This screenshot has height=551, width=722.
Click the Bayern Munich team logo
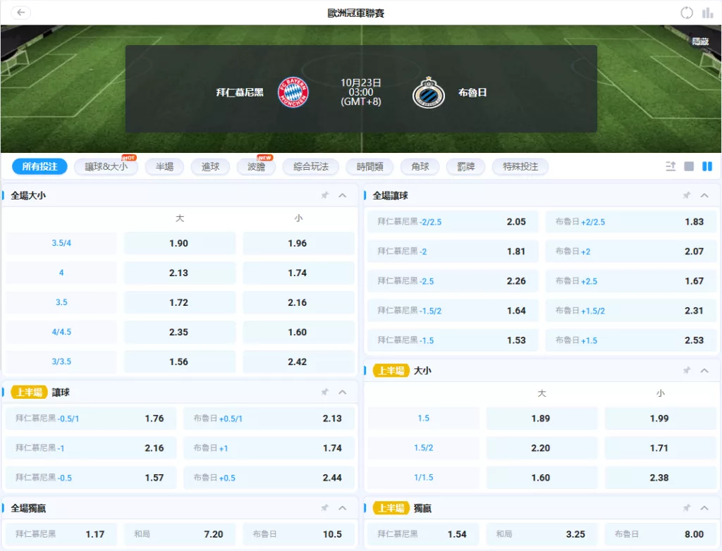[293, 92]
